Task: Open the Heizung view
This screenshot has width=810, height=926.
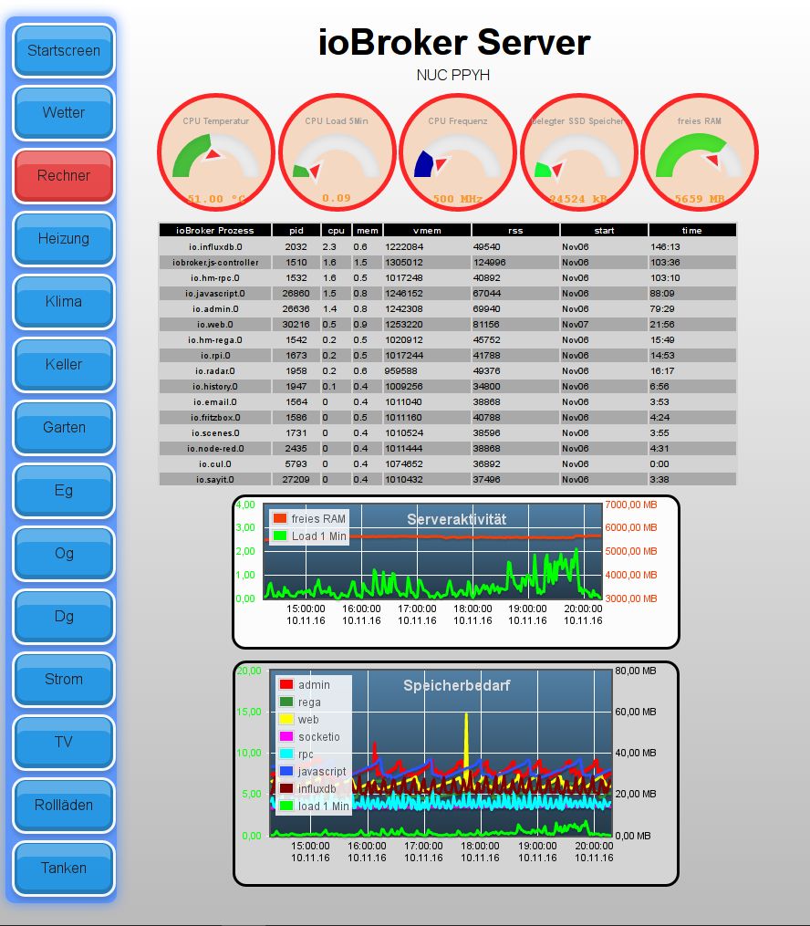Action: coord(64,239)
